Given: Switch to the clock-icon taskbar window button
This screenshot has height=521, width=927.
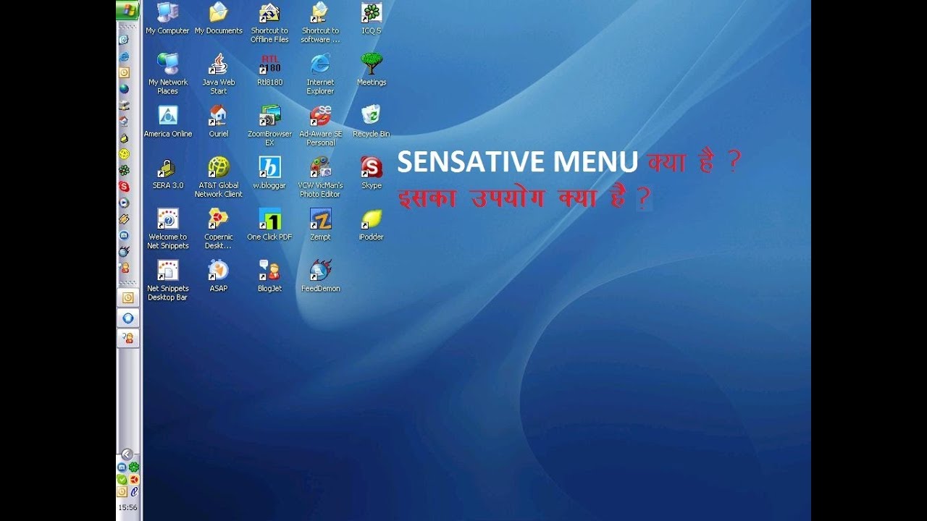Looking at the screenshot, I should pos(128,297).
